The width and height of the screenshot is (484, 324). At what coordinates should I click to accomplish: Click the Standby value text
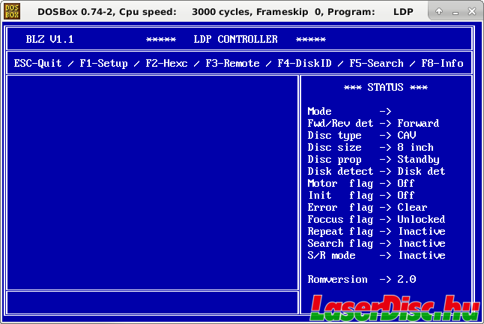coord(418,160)
